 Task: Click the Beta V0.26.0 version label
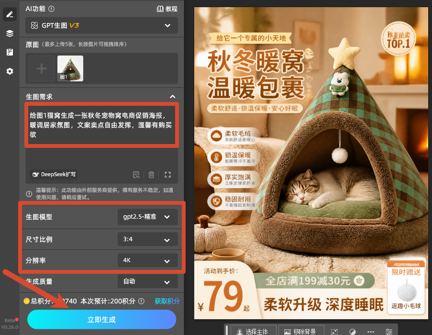(10, 324)
